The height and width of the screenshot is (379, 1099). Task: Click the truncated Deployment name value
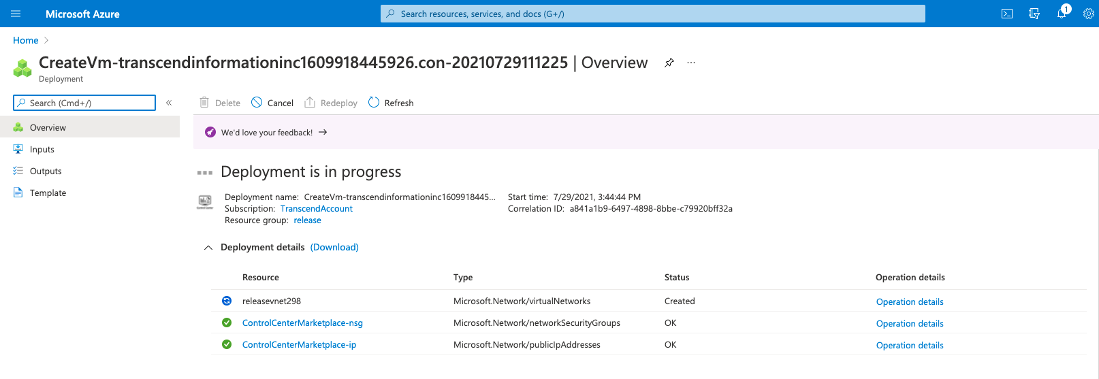[x=400, y=197]
